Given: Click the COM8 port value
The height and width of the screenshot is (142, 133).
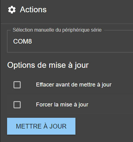Looking at the screenshot, I should coord(22,41).
